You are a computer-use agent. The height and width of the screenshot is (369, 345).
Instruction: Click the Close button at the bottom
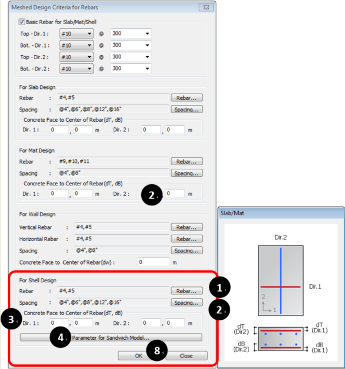tap(187, 356)
